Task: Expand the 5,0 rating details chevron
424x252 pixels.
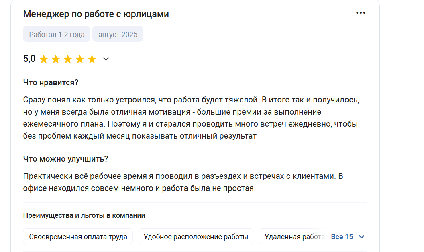Action: coord(106,59)
